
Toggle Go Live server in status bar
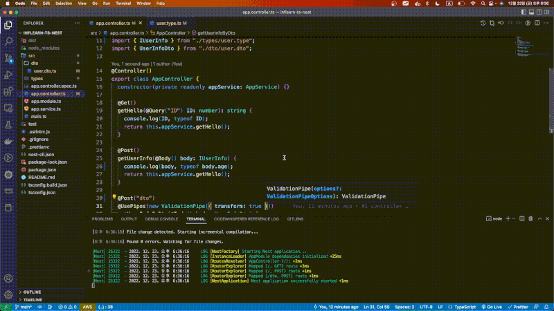491,306
